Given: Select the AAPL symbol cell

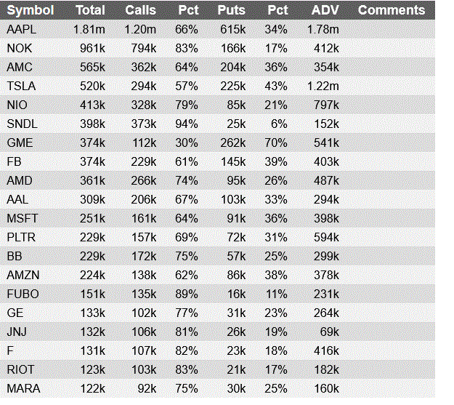Looking at the screenshot, I should [21, 29].
